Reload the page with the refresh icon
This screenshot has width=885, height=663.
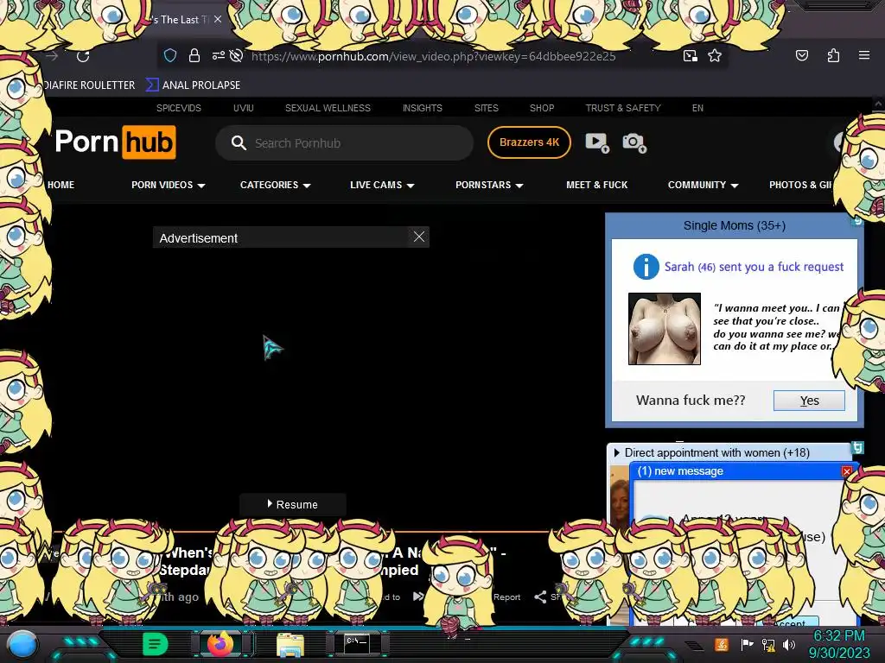coord(83,56)
